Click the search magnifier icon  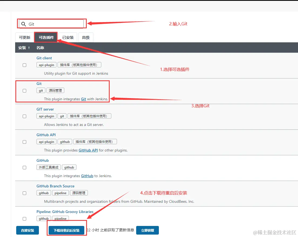tap(24, 24)
